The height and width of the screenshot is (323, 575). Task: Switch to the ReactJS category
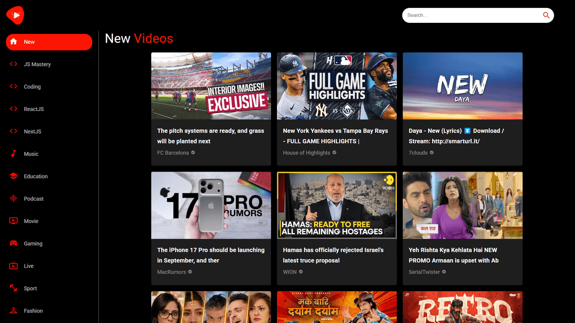pyautogui.click(x=34, y=109)
